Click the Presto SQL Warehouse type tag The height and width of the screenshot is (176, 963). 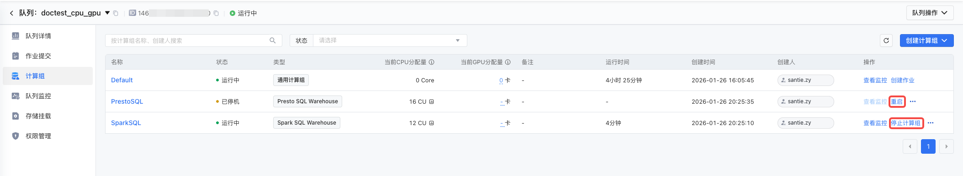307,101
